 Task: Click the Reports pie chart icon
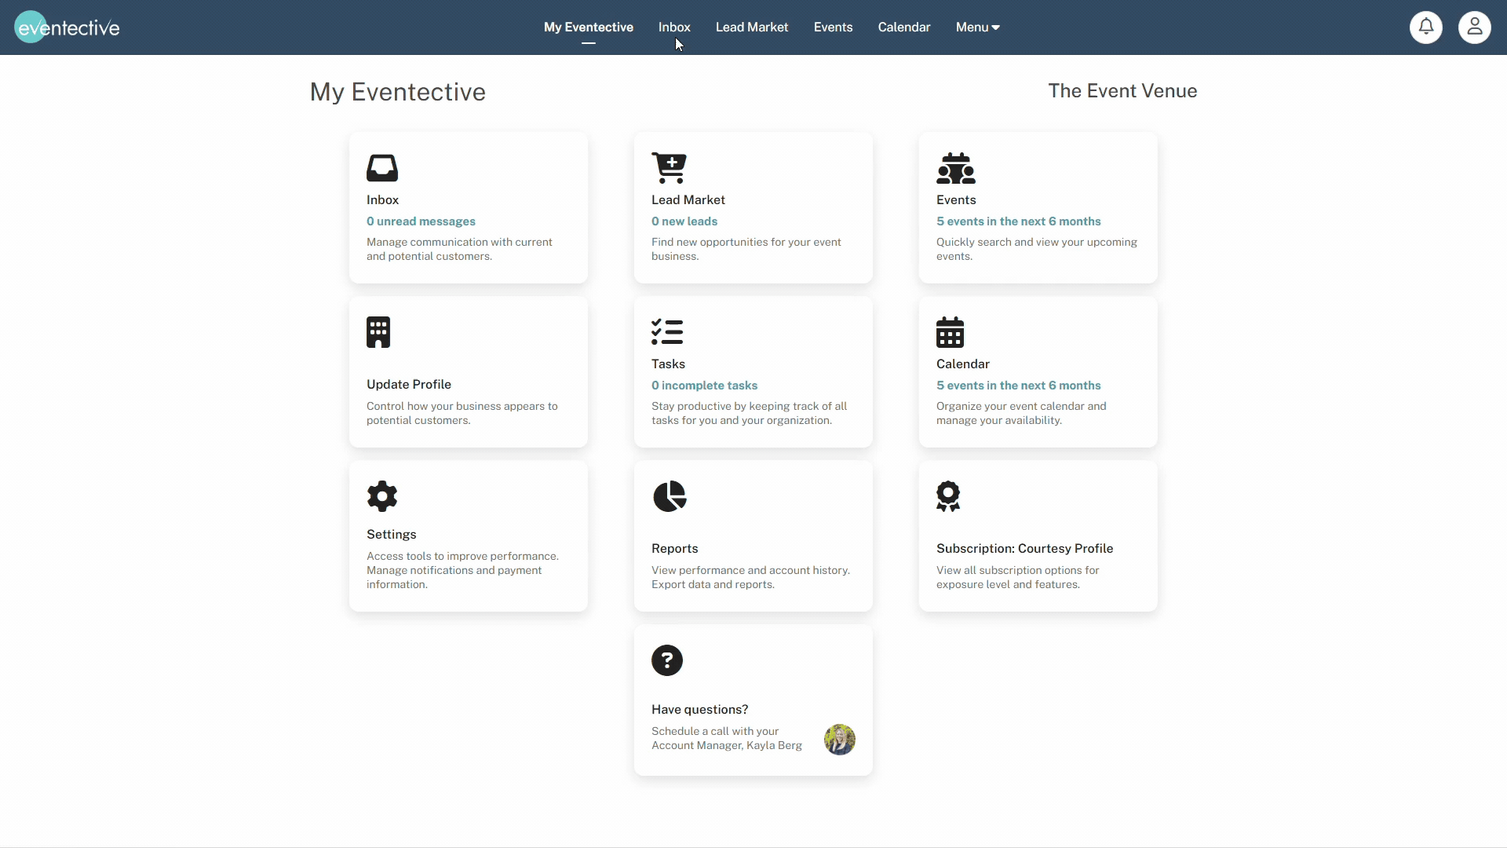[x=670, y=496]
